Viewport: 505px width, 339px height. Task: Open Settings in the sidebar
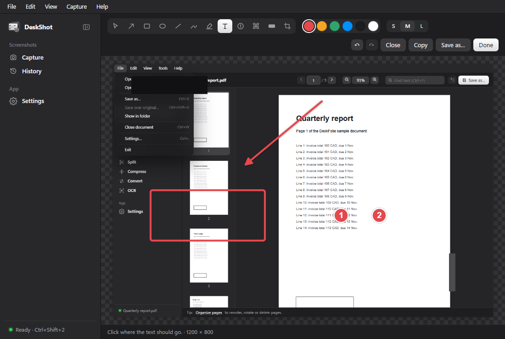[x=50, y=101]
